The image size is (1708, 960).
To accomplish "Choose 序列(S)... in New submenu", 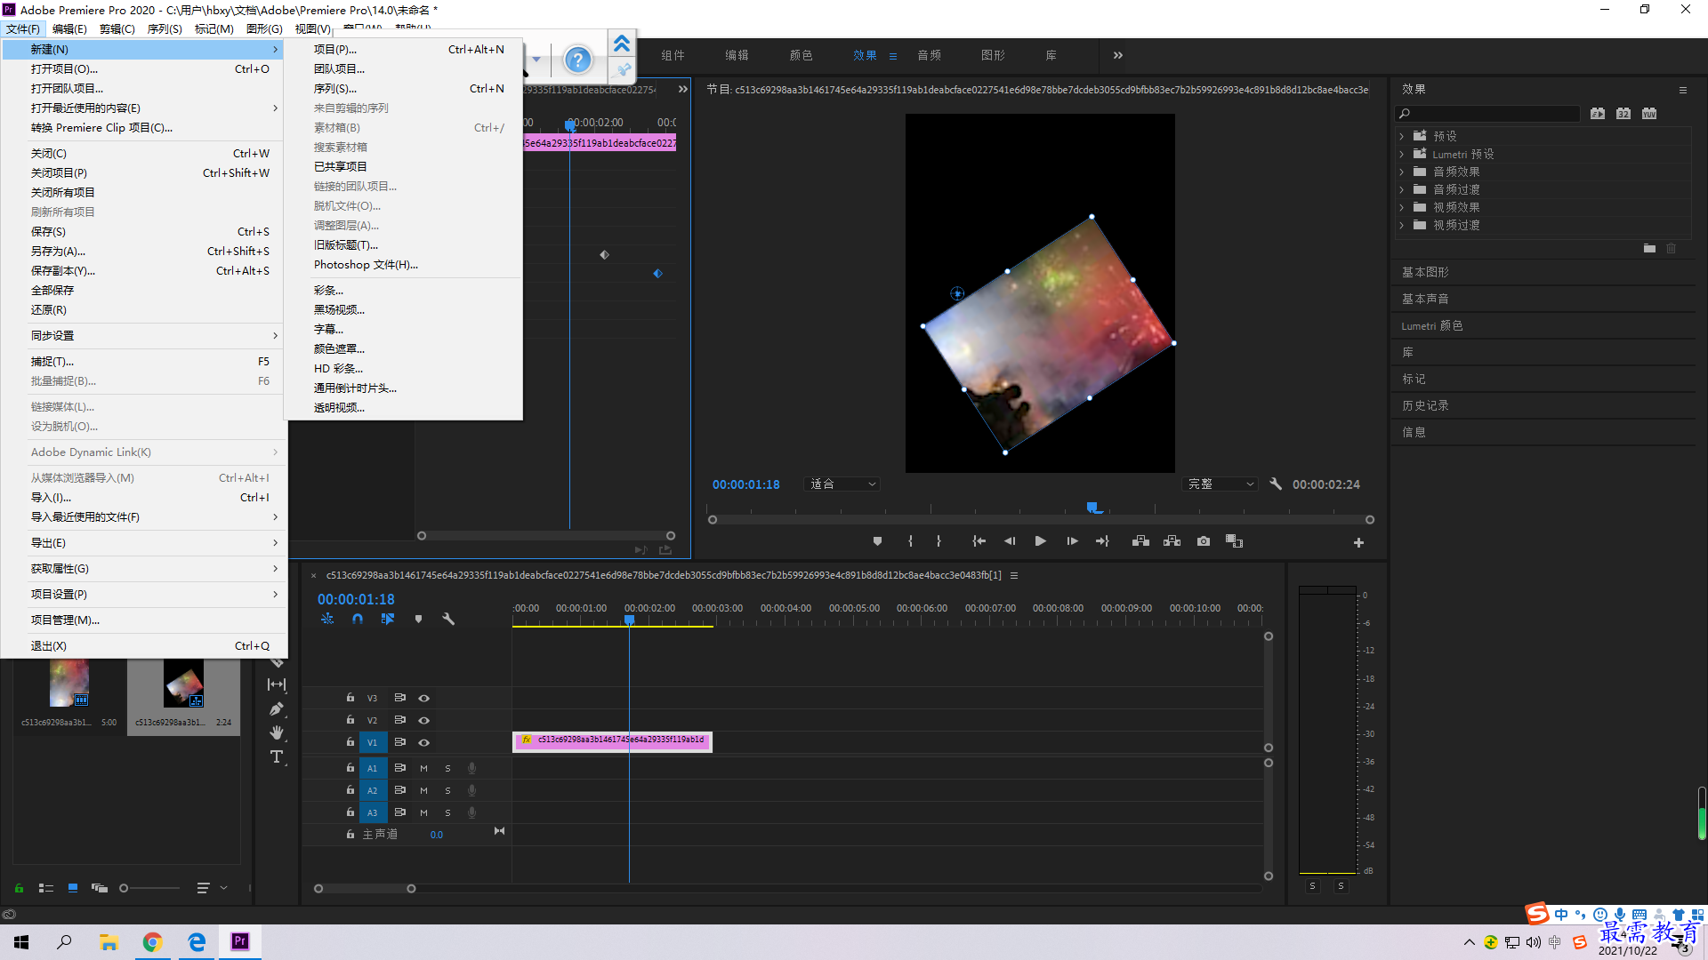I will point(402,89).
